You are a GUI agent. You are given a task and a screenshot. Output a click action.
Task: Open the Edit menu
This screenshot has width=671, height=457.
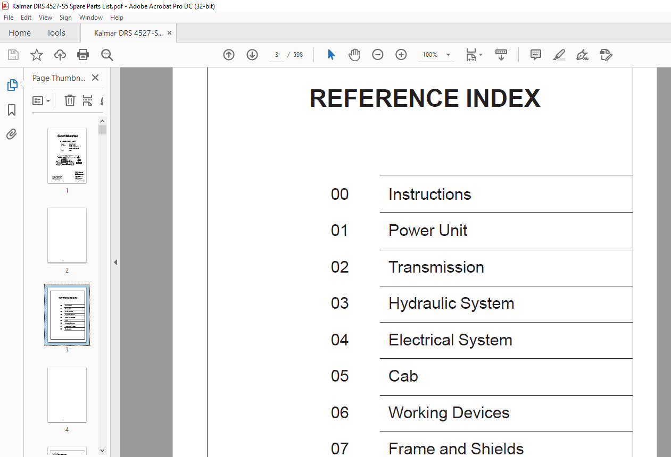click(x=26, y=18)
